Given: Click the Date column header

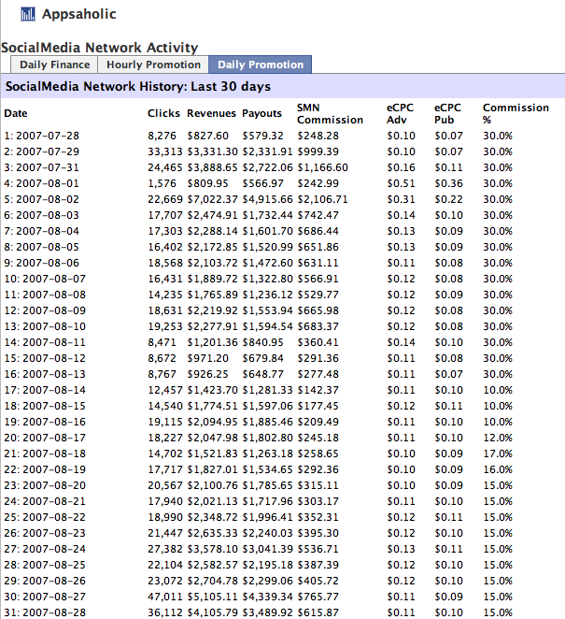Looking at the screenshot, I should pos(16,113).
